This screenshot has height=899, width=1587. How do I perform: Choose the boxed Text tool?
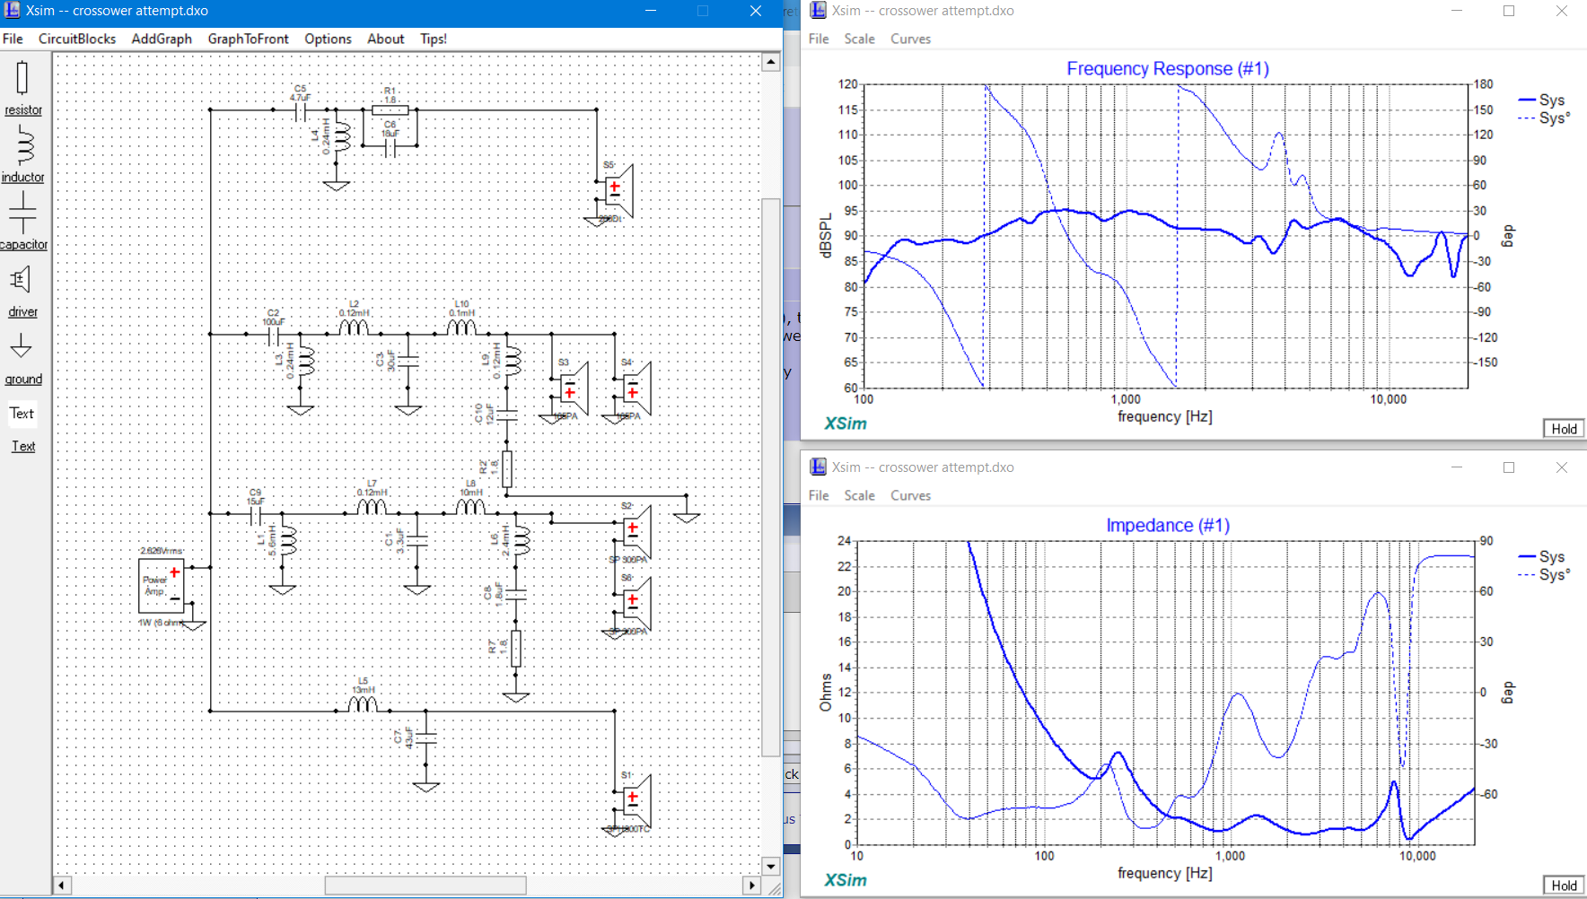(x=22, y=414)
